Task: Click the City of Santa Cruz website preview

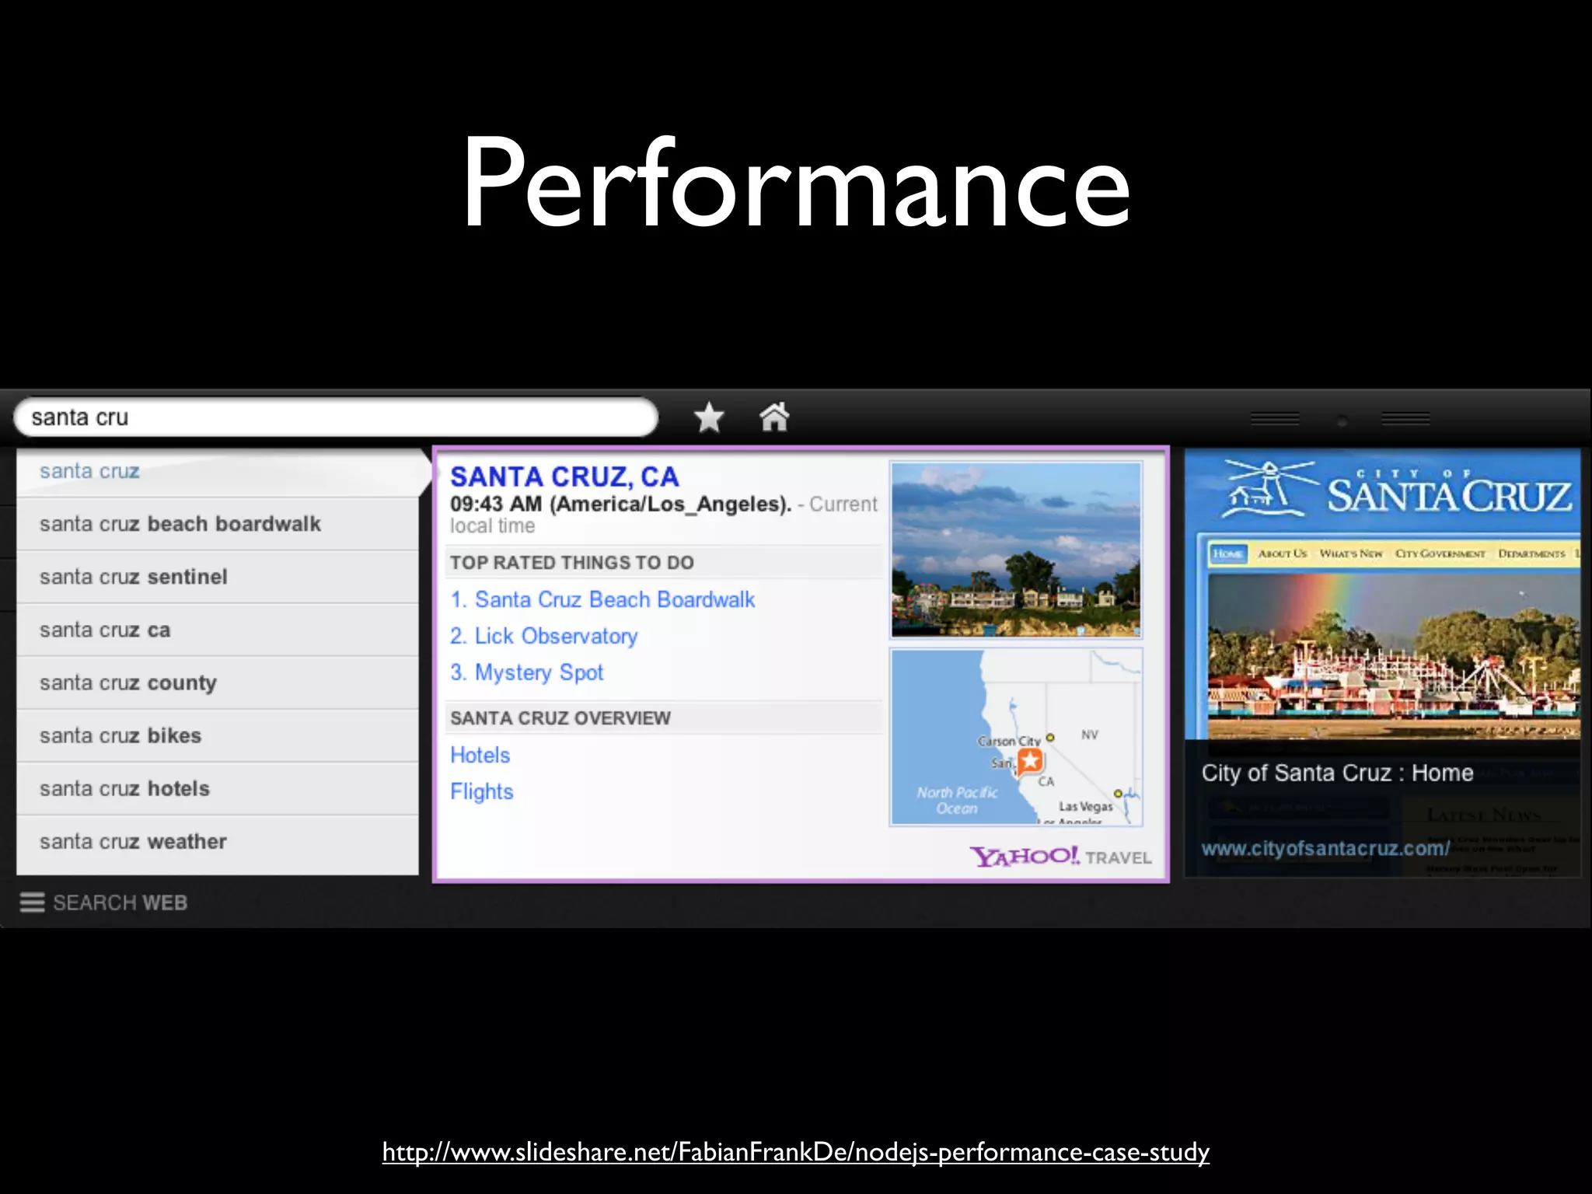Action: click(1382, 663)
